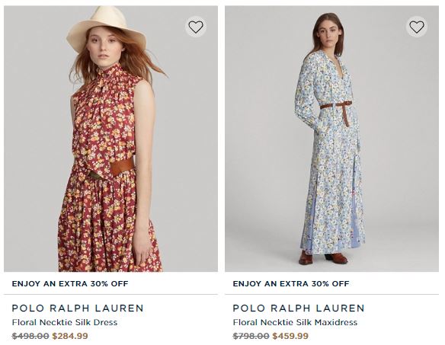Viewport: 445px width, 345px height.
Task: Click the cream wide-brim hat in left photo
Action: 107,27
